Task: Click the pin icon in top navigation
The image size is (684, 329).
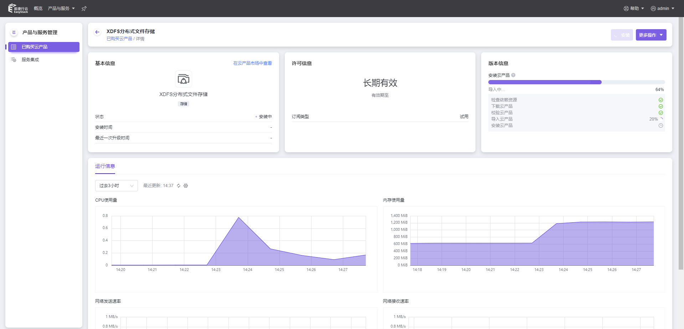Action: (x=84, y=9)
